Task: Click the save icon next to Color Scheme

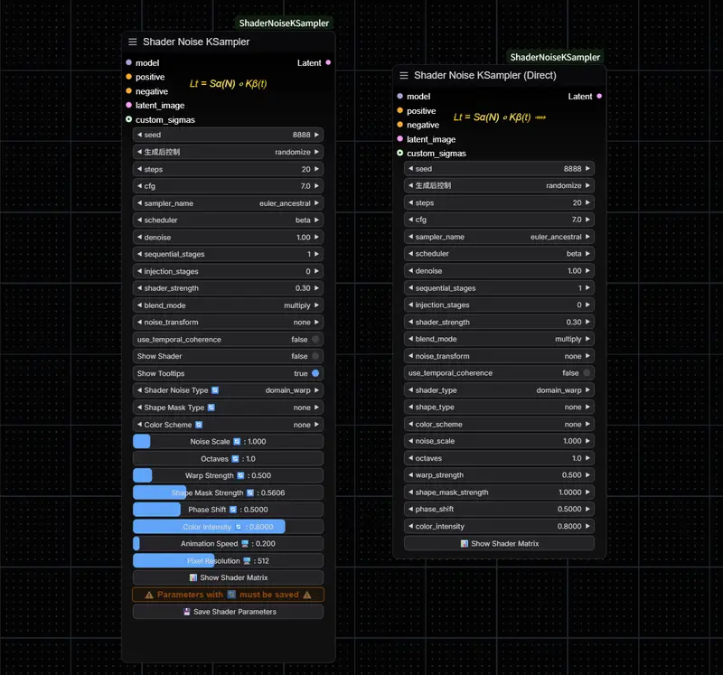Action: tap(199, 425)
